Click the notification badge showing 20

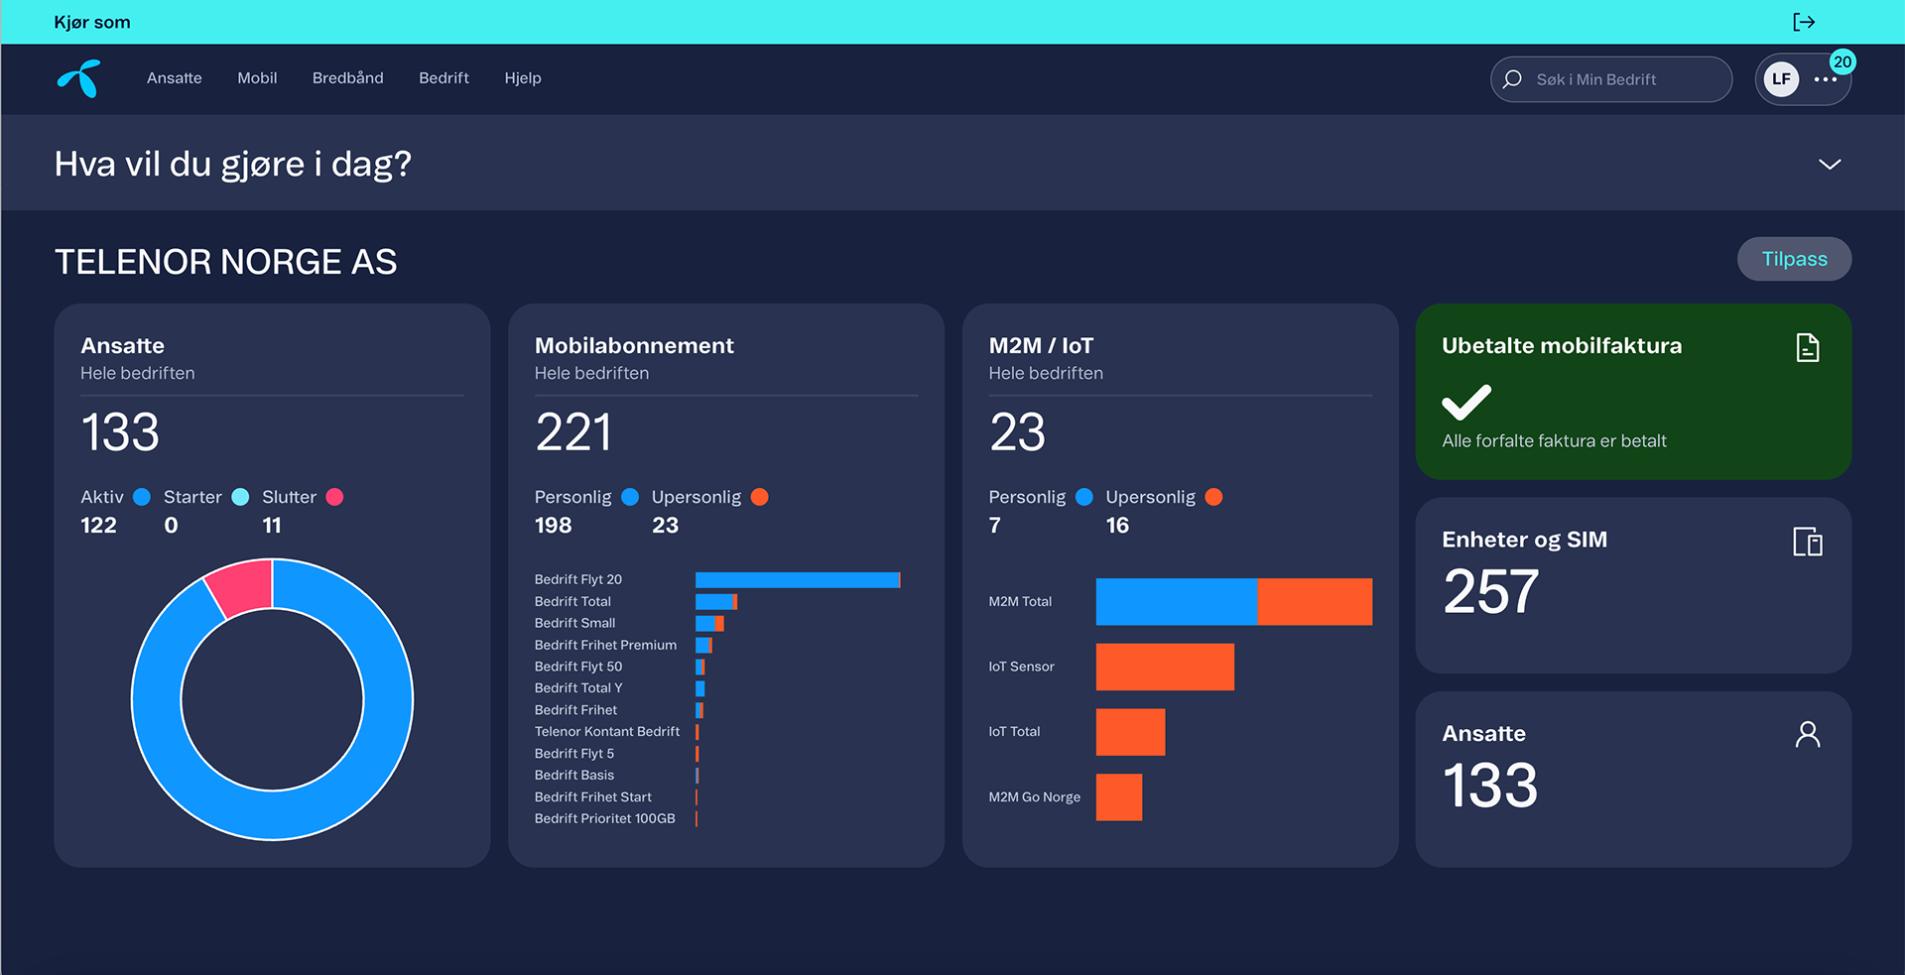pyautogui.click(x=1842, y=61)
